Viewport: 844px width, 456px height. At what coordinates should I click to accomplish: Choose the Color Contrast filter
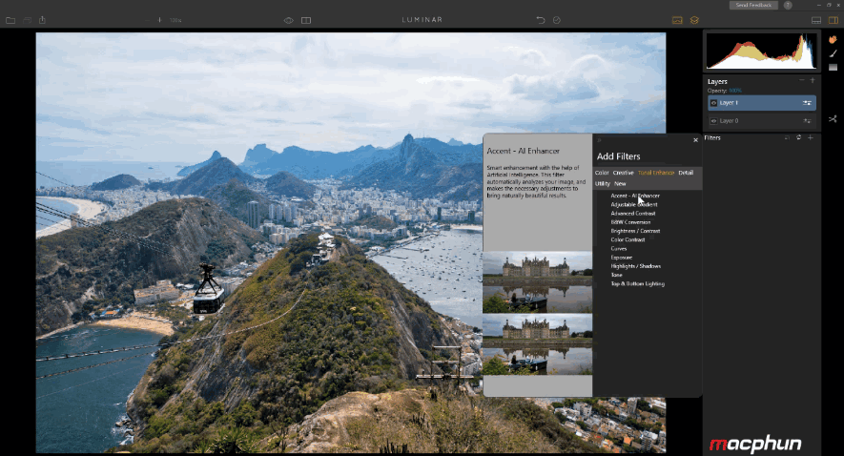pyautogui.click(x=628, y=239)
